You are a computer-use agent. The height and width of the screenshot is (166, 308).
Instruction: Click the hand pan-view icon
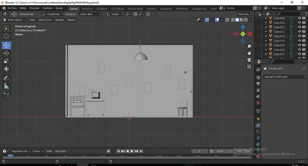point(249,53)
